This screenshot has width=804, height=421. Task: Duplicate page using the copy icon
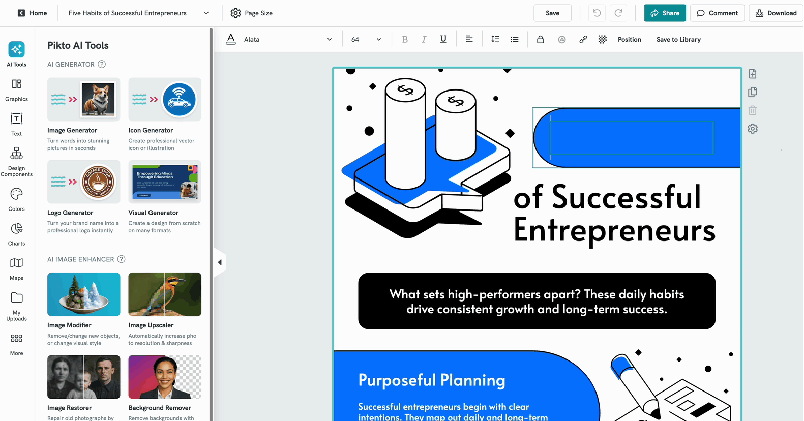point(753,92)
